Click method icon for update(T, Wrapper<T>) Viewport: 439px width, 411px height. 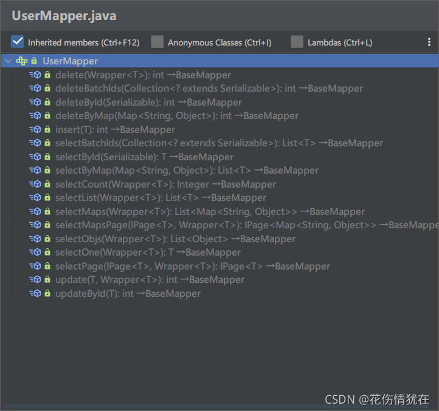coord(35,280)
